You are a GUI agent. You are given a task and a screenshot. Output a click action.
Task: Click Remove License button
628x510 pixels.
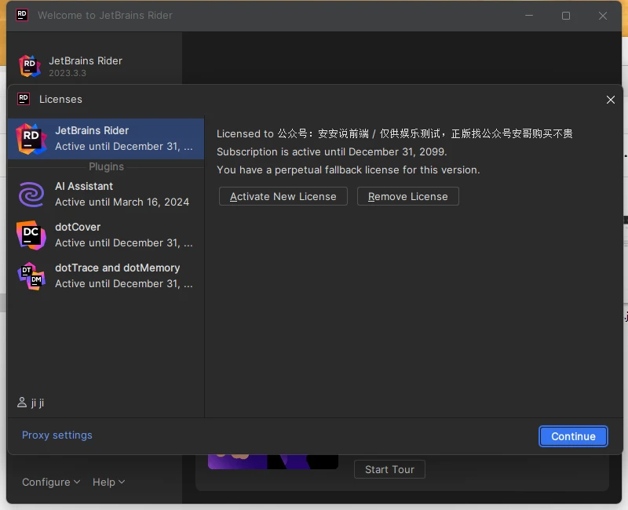(x=407, y=196)
